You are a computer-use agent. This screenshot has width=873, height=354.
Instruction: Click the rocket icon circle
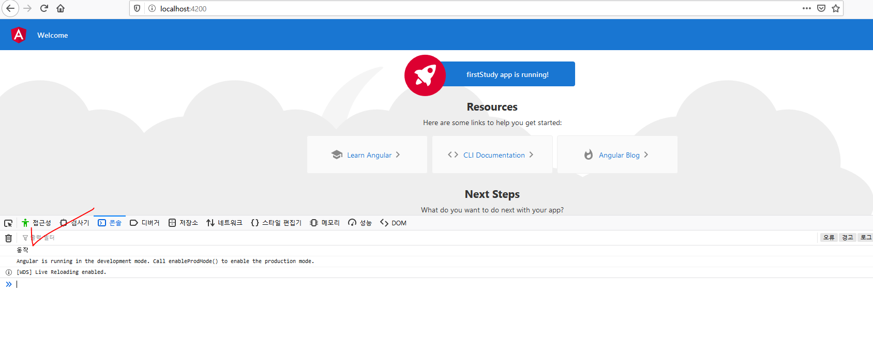(425, 75)
